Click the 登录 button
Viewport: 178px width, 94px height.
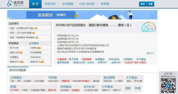coord(143,4)
